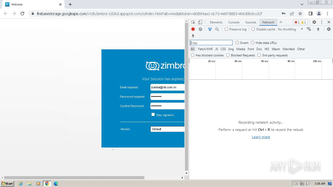Click the export HAR download icon

[193, 36]
